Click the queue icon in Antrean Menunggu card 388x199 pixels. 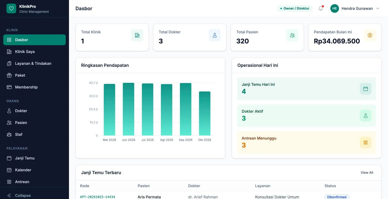coord(366,143)
